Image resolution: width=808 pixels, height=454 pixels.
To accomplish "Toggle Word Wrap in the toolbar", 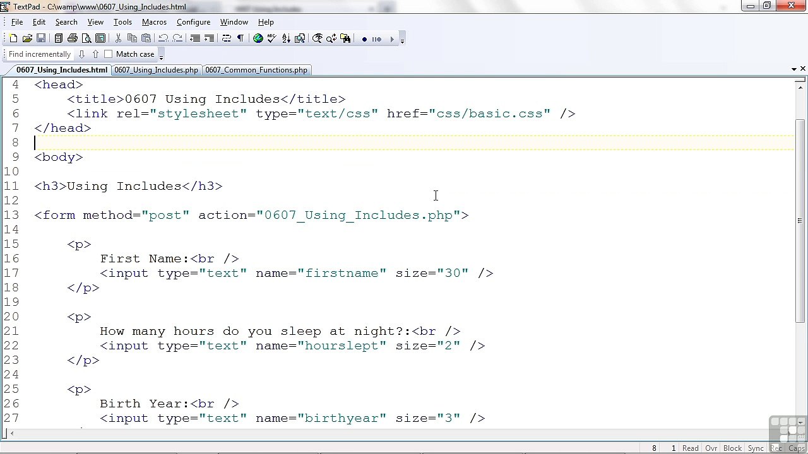I will click(227, 38).
